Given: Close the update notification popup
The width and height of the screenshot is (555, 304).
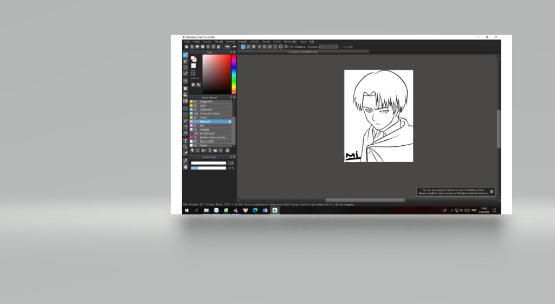Looking at the screenshot, I should click(492, 191).
